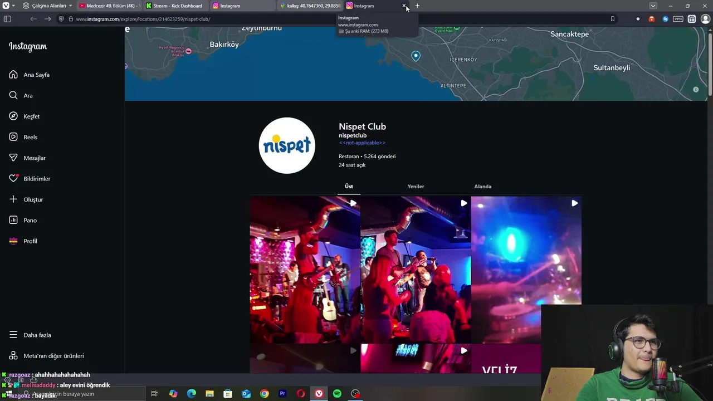Open the neon Nispet sign video thumbnail
The image size is (713, 401).
[416, 358]
